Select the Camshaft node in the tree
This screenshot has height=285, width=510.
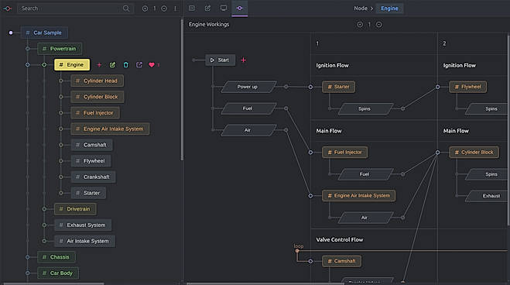[91, 145]
